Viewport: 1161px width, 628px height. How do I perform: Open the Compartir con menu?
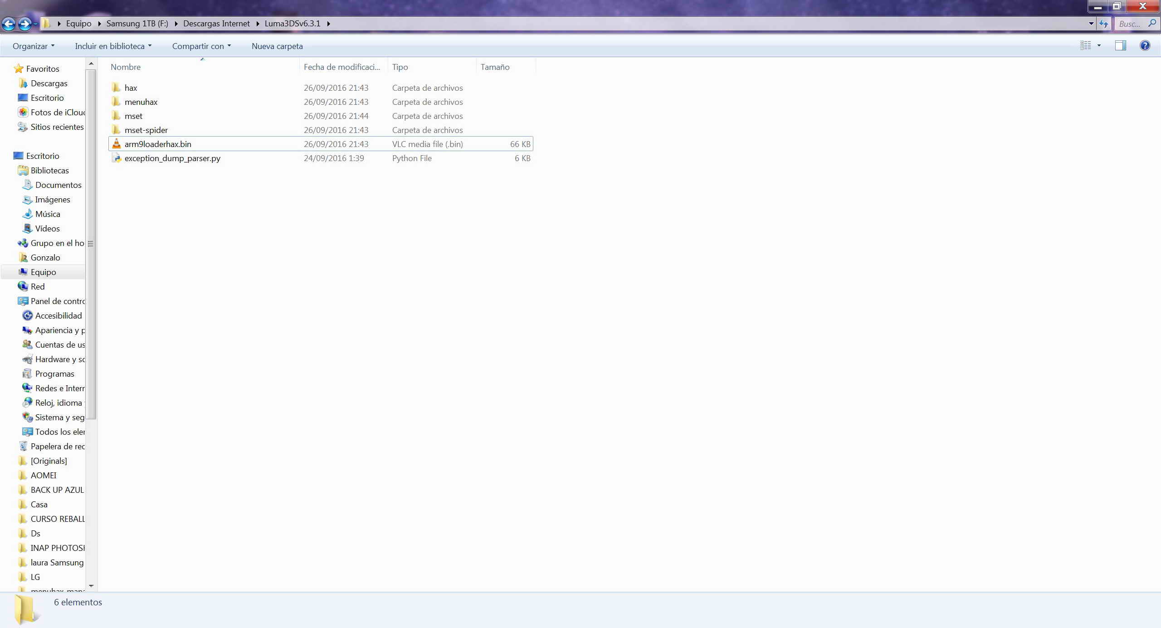coord(201,46)
